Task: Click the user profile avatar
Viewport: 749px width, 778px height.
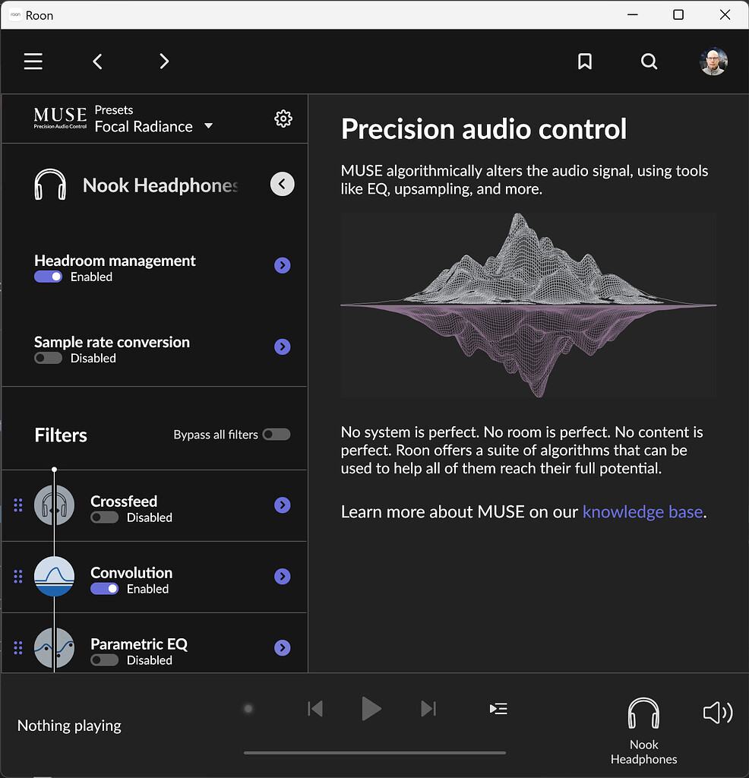Action: 713,61
